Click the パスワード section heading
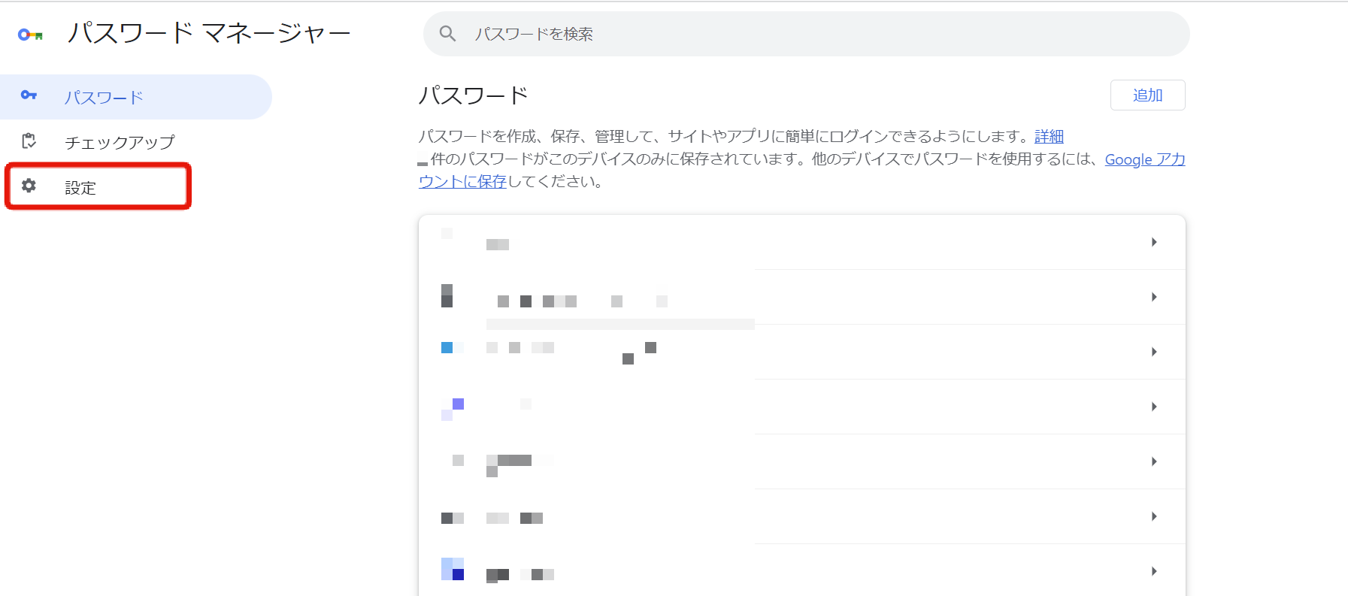Screen dimensions: 1348x596 pos(474,95)
